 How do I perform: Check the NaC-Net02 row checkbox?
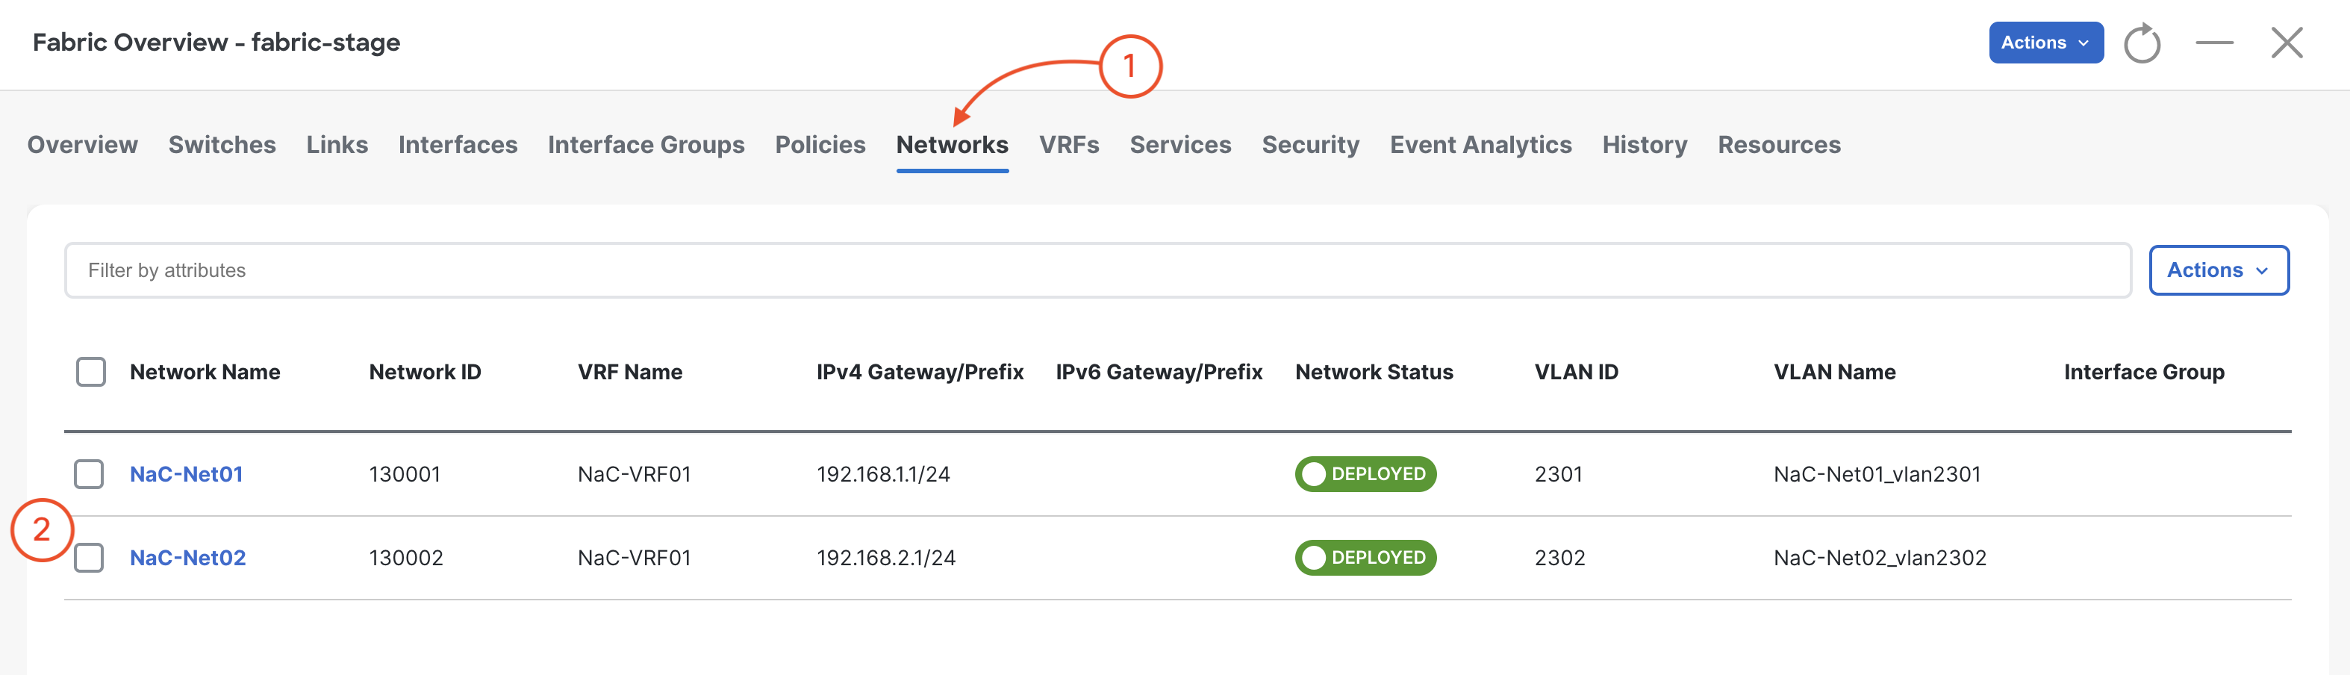coord(89,557)
